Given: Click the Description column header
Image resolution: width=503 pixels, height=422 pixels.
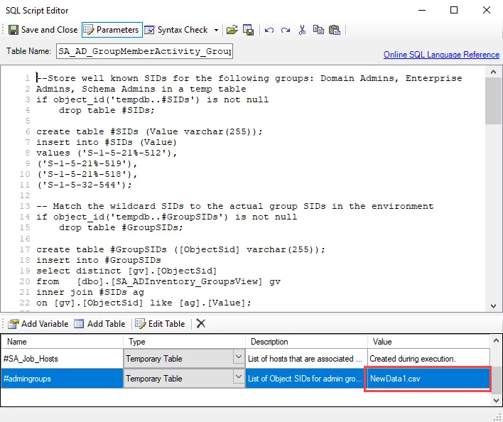Looking at the screenshot, I should [x=306, y=342].
